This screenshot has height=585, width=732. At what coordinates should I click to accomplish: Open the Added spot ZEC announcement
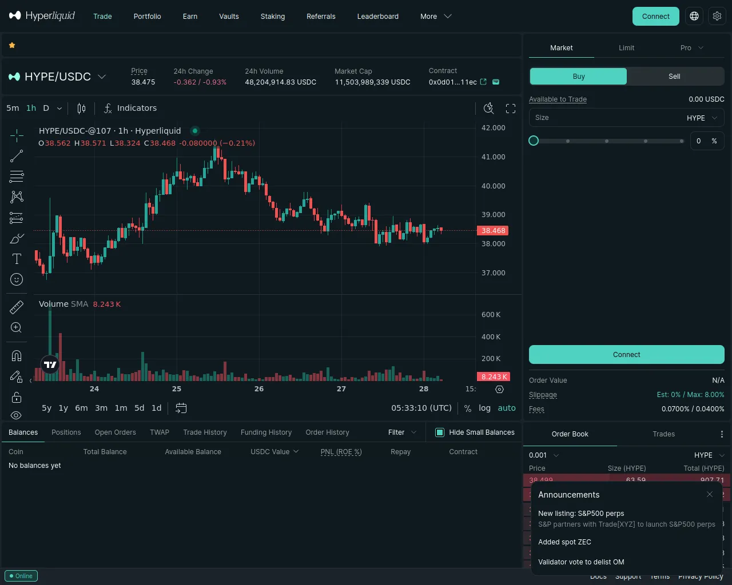[x=564, y=542]
